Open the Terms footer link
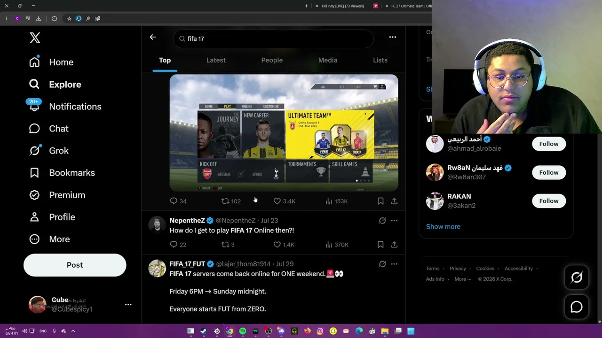Viewport: 602px width, 338px height. (433, 269)
